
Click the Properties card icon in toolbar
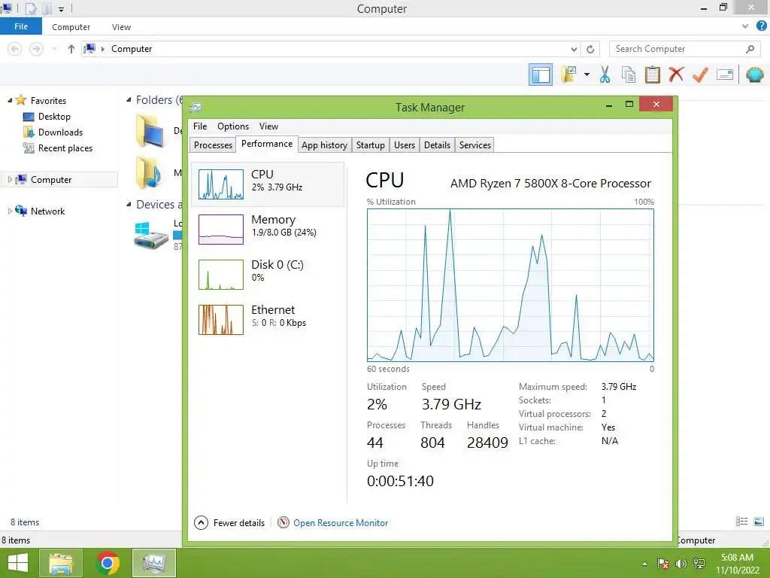(x=725, y=75)
